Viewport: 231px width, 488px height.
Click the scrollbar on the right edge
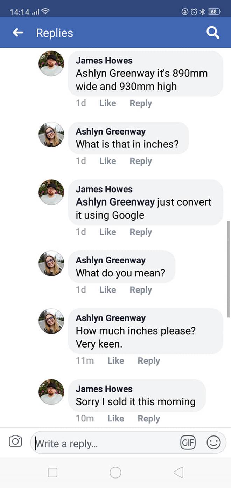click(229, 269)
